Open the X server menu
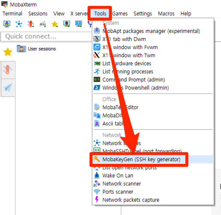 (x=79, y=14)
